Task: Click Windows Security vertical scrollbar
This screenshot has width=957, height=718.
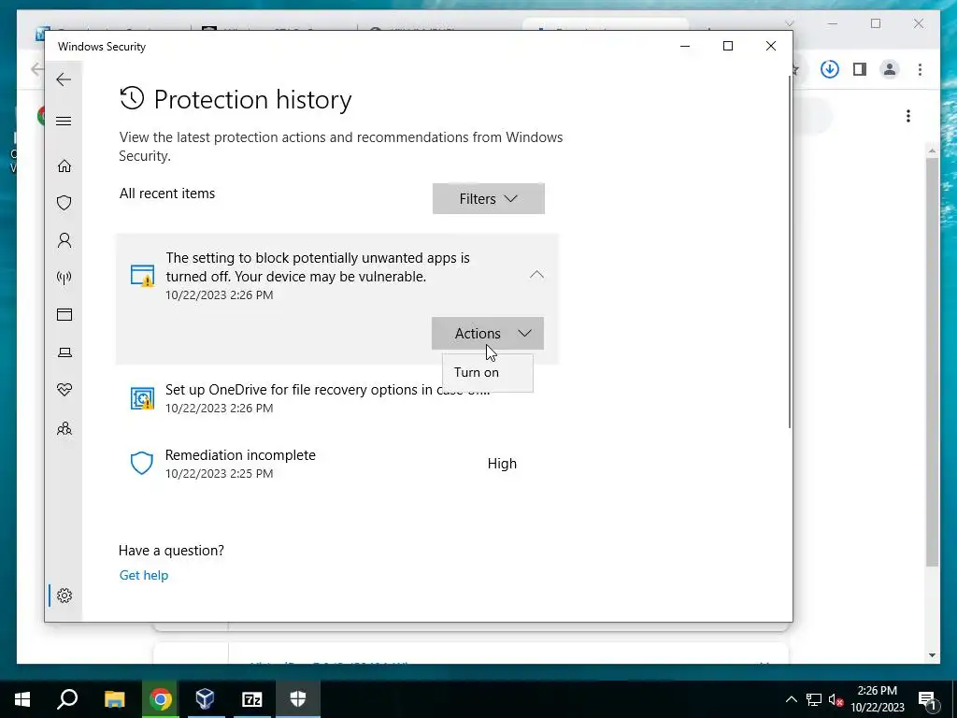Action: pyautogui.click(x=789, y=251)
